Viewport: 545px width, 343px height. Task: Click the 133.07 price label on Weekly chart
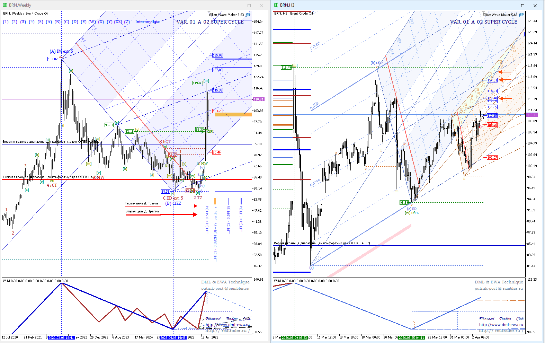click(53, 59)
